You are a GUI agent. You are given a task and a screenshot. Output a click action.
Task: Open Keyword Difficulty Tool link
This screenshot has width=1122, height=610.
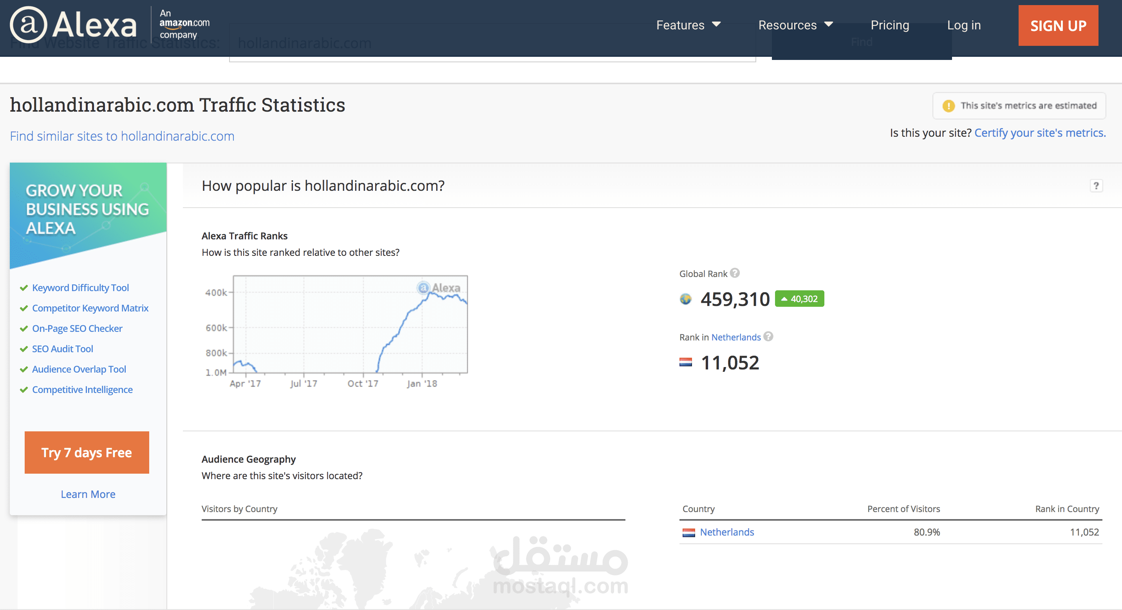click(81, 288)
